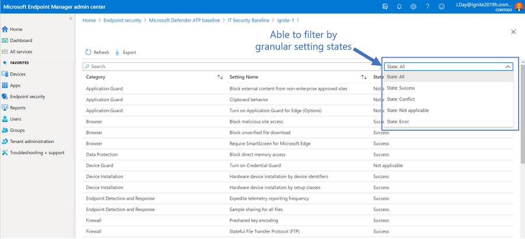
Task: Open the Apps grid icon
Action: point(5,85)
